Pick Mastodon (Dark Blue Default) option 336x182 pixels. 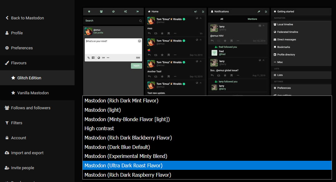[207, 147]
